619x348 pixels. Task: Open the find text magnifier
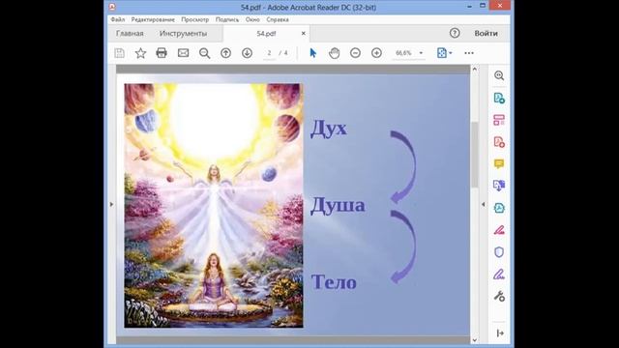click(x=204, y=53)
